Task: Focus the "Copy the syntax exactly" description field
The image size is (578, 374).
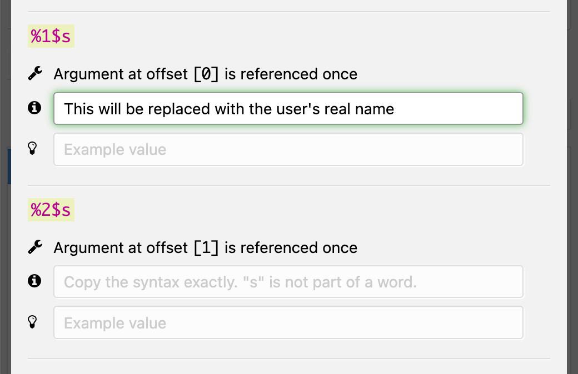Action: (288, 282)
